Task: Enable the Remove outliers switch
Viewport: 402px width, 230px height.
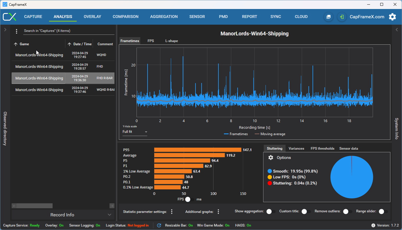Action: 348,211
